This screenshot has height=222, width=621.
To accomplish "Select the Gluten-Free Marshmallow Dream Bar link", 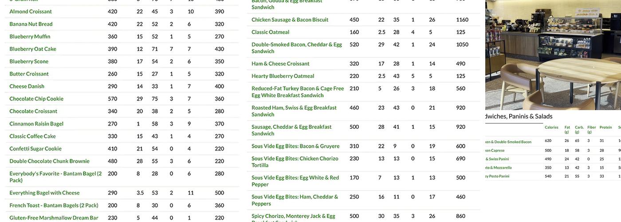I will pyautogui.click(x=54, y=218).
